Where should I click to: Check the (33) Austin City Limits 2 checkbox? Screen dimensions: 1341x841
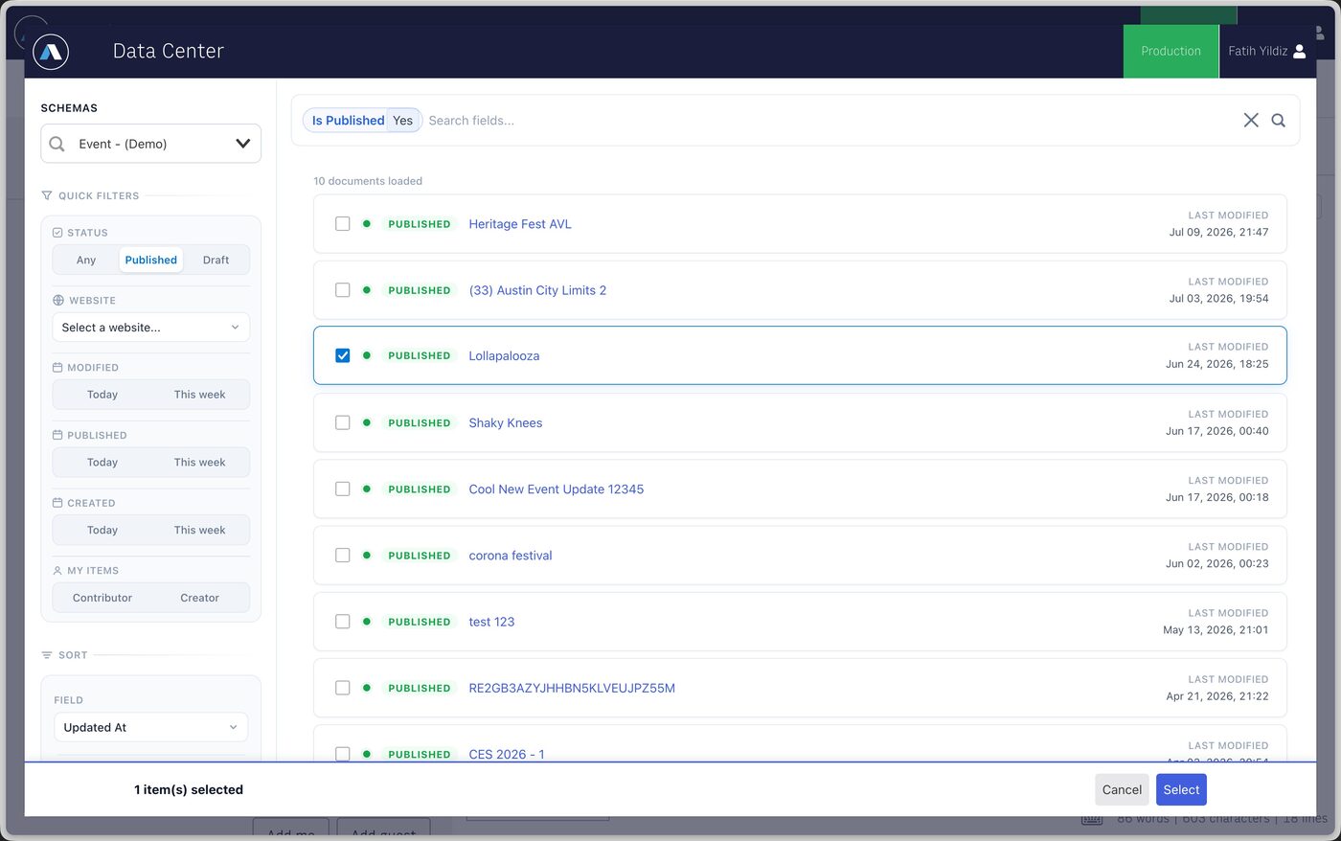tap(342, 289)
